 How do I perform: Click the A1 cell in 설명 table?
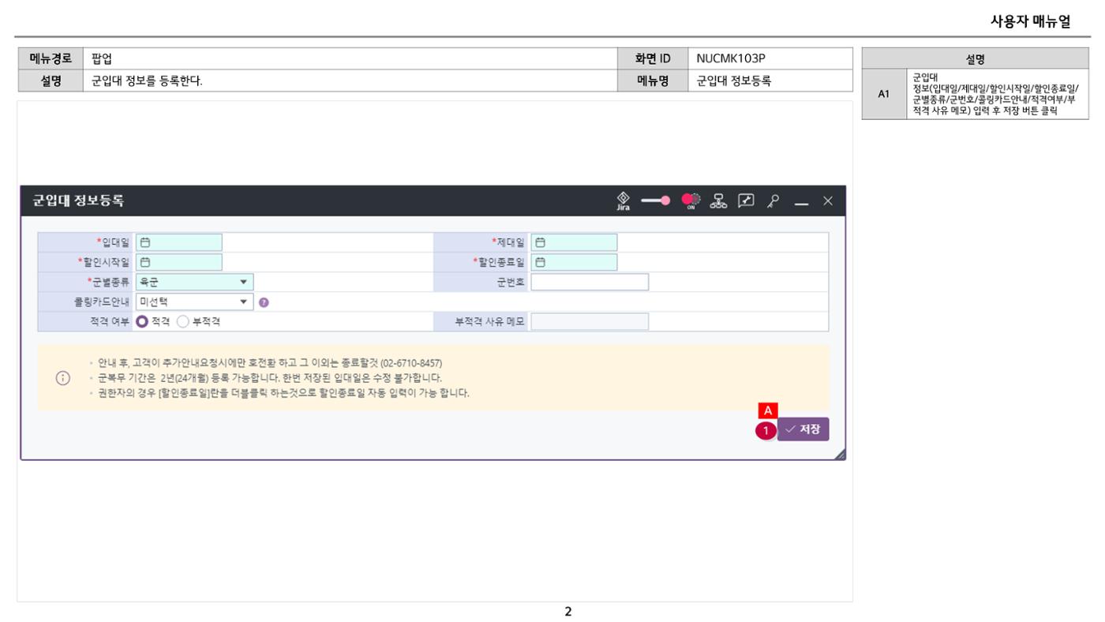point(884,94)
